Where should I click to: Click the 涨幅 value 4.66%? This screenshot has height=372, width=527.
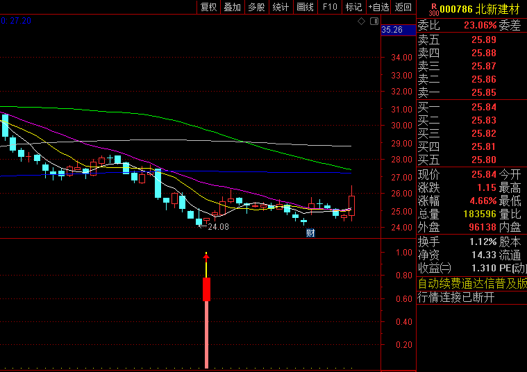(483, 201)
